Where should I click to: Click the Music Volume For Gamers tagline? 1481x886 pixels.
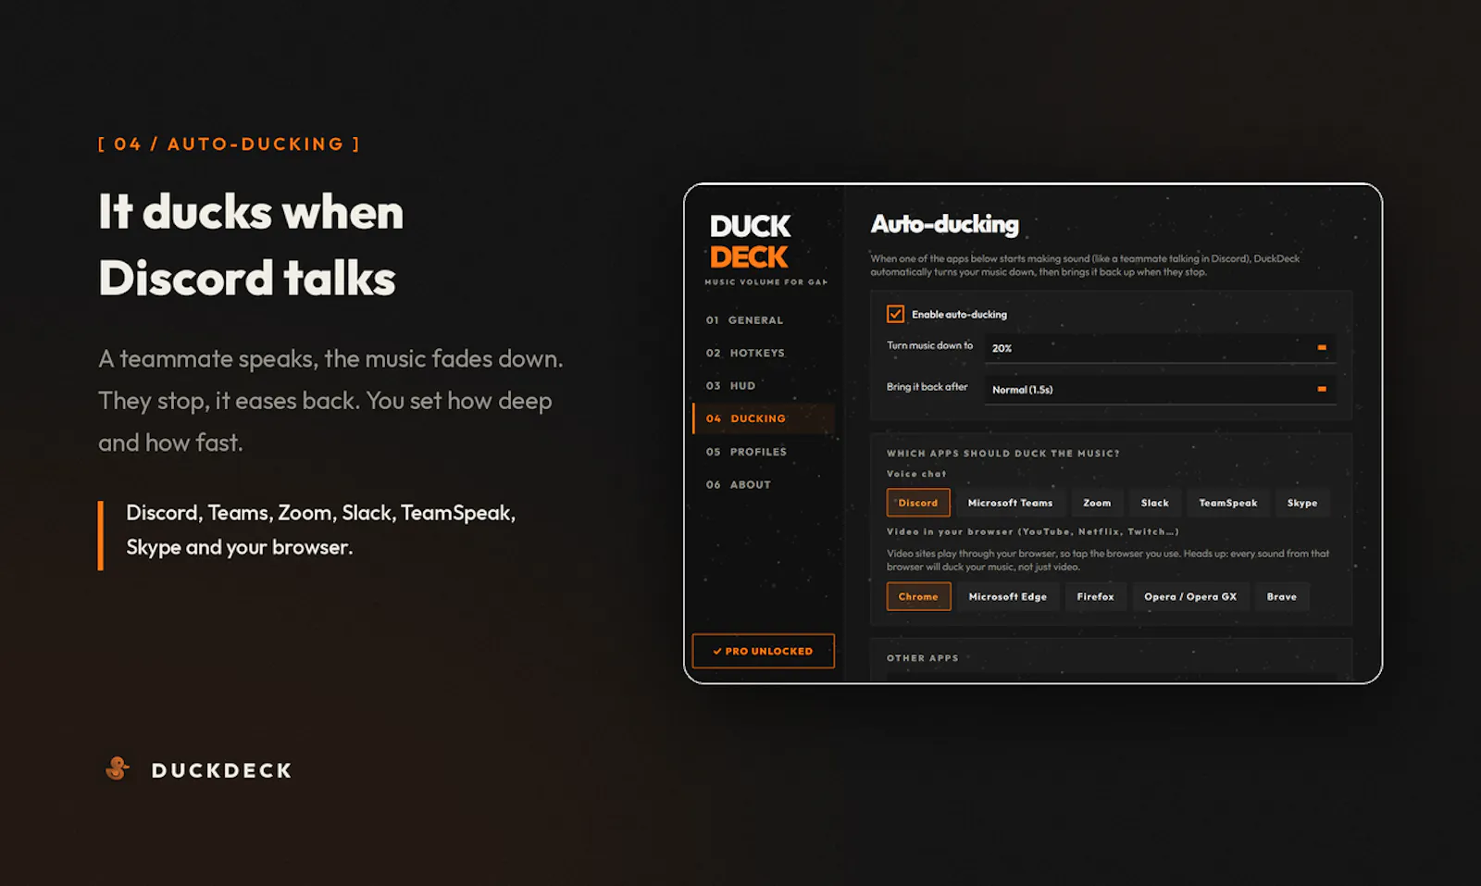pos(766,282)
